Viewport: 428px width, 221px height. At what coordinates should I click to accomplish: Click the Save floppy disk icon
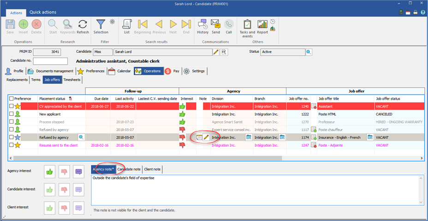click(x=10, y=24)
